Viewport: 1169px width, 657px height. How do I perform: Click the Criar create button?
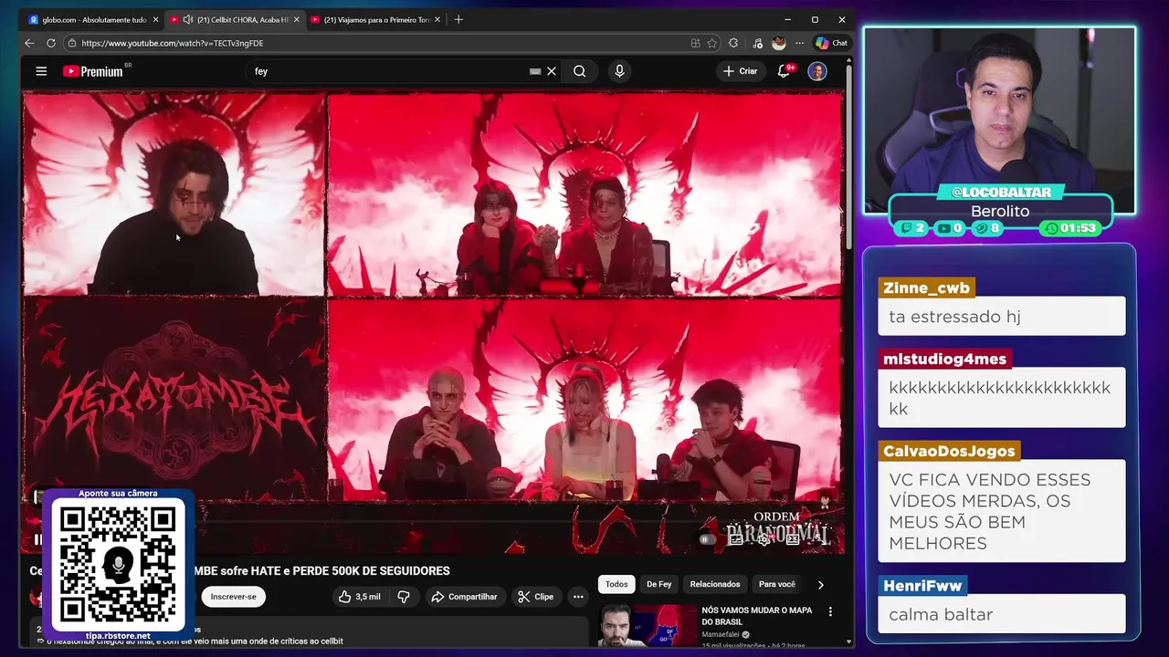(741, 71)
